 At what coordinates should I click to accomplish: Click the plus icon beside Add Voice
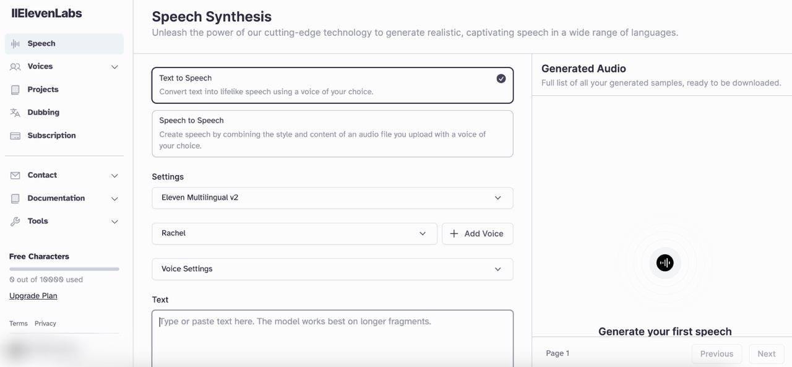(454, 233)
